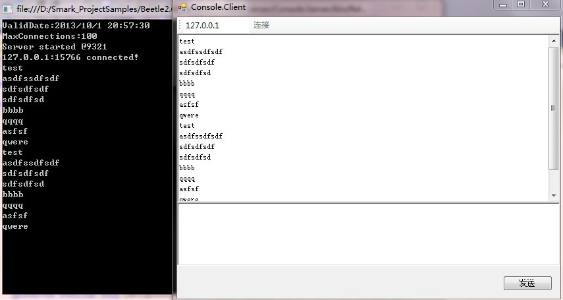The height and width of the screenshot is (300, 563).
Task: Click the console window title icon
Action: click(x=7, y=9)
